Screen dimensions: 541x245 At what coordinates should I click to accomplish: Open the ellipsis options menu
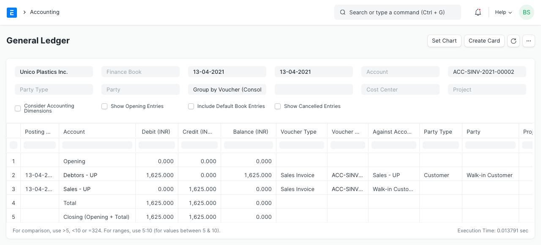click(529, 41)
